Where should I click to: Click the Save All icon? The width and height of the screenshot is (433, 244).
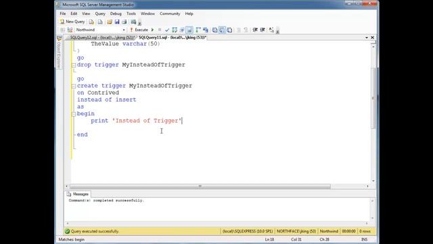124,22
